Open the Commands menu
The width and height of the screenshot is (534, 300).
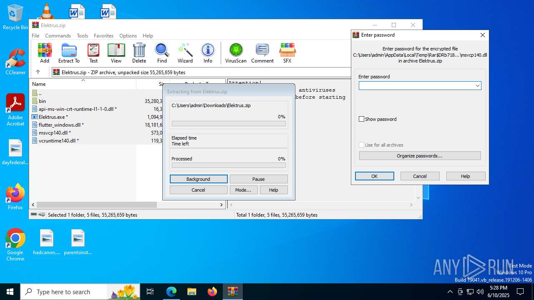tap(58, 36)
